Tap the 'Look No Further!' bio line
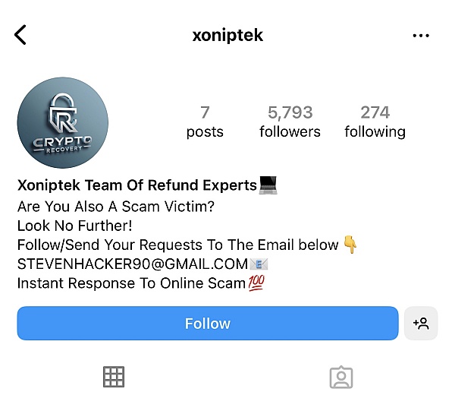The image size is (455, 395). click(x=75, y=226)
